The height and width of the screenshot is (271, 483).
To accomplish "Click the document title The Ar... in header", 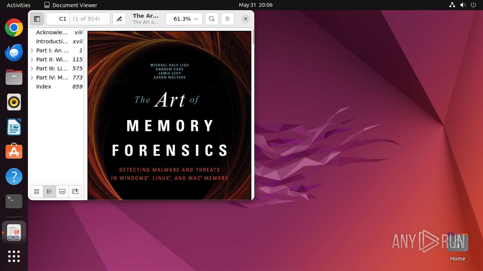I will 146,16.
